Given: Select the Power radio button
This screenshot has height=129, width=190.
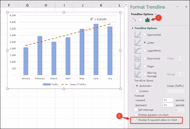Looking at the screenshot, I should click(x=145, y=66).
